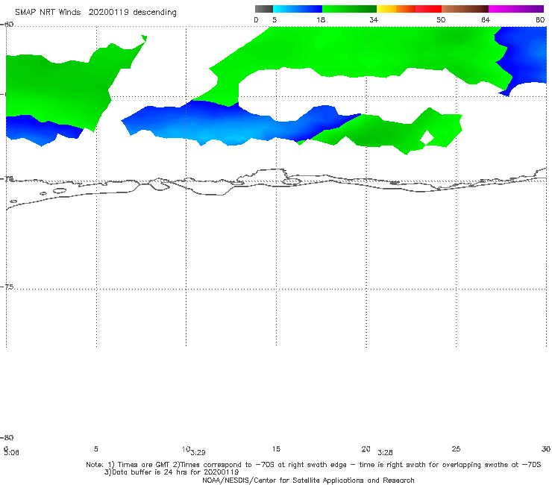Click the NOAA/NESDIS credit line
Image resolution: width=552 pixels, height=485 pixels.
coord(308,480)
